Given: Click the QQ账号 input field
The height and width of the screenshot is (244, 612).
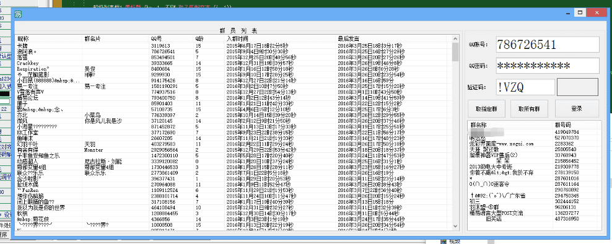Looking at the screenshot, I should tap(547, 45).
